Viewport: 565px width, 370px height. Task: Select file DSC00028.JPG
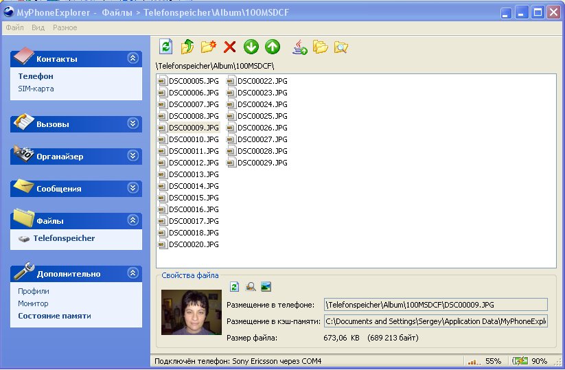(x=257, y=151)
